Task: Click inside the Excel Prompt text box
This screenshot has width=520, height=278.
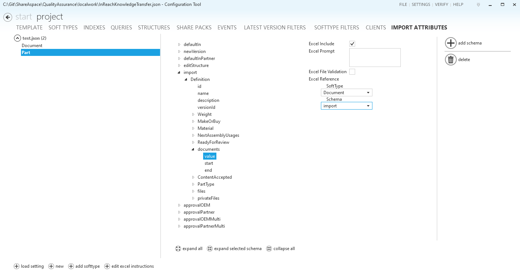Action: coord(375,57)
